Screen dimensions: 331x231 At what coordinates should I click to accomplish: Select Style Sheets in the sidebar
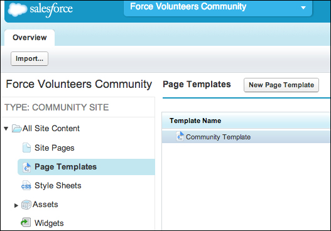coord(58,186)
